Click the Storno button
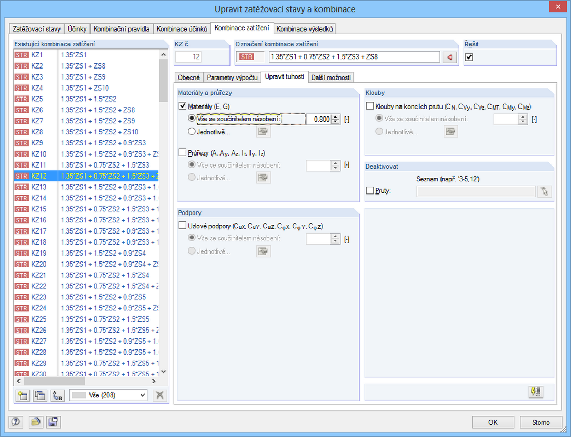 pyautogui.click(x=541, y=422)
